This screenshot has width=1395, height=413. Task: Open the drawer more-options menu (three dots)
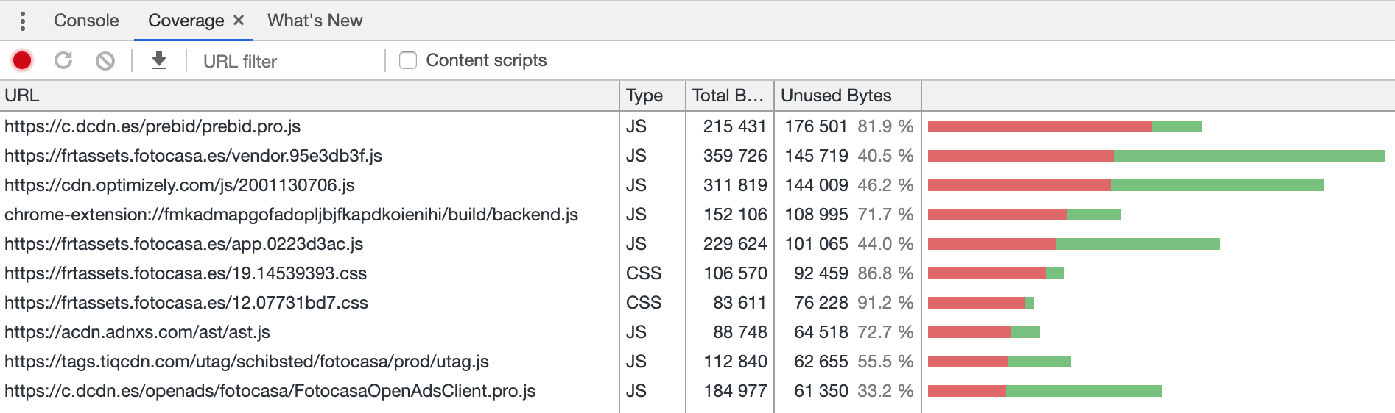(x=23, y=21)
